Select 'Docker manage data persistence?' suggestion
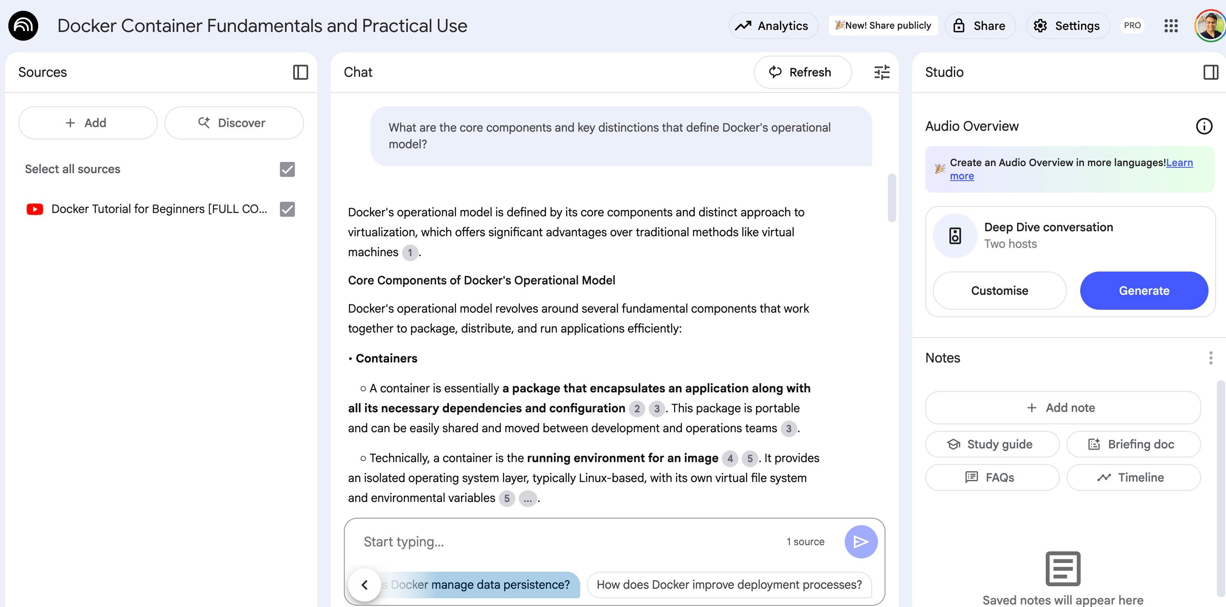 tap(480, 585)
